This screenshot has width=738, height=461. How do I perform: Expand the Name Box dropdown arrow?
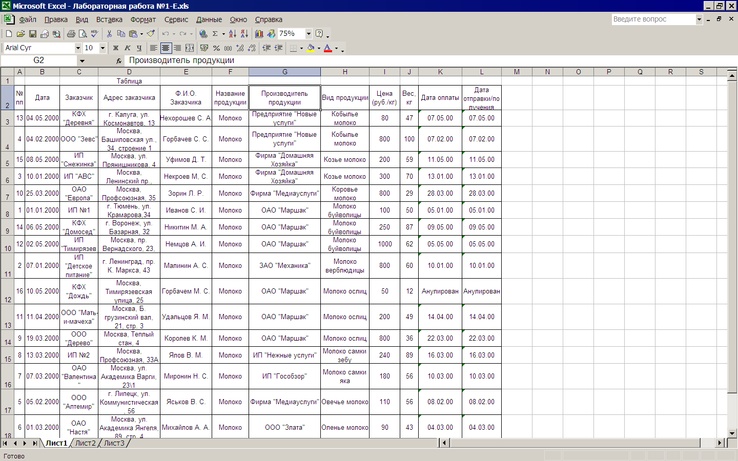pos(82,60)
